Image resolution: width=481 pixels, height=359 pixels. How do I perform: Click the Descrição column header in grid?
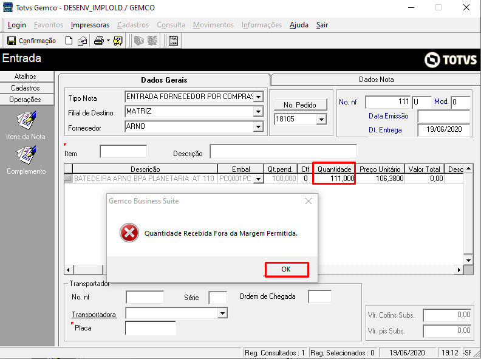(x=145, y=169)
